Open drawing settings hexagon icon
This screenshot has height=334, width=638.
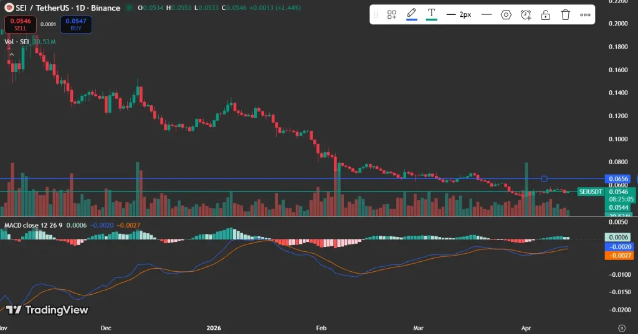click(x=506, y=15)
